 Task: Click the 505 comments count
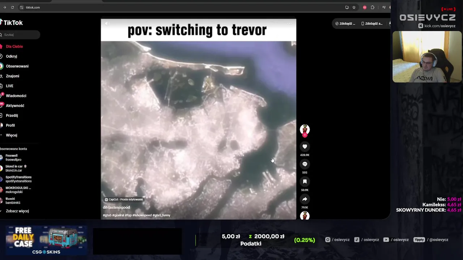[305, 173]
